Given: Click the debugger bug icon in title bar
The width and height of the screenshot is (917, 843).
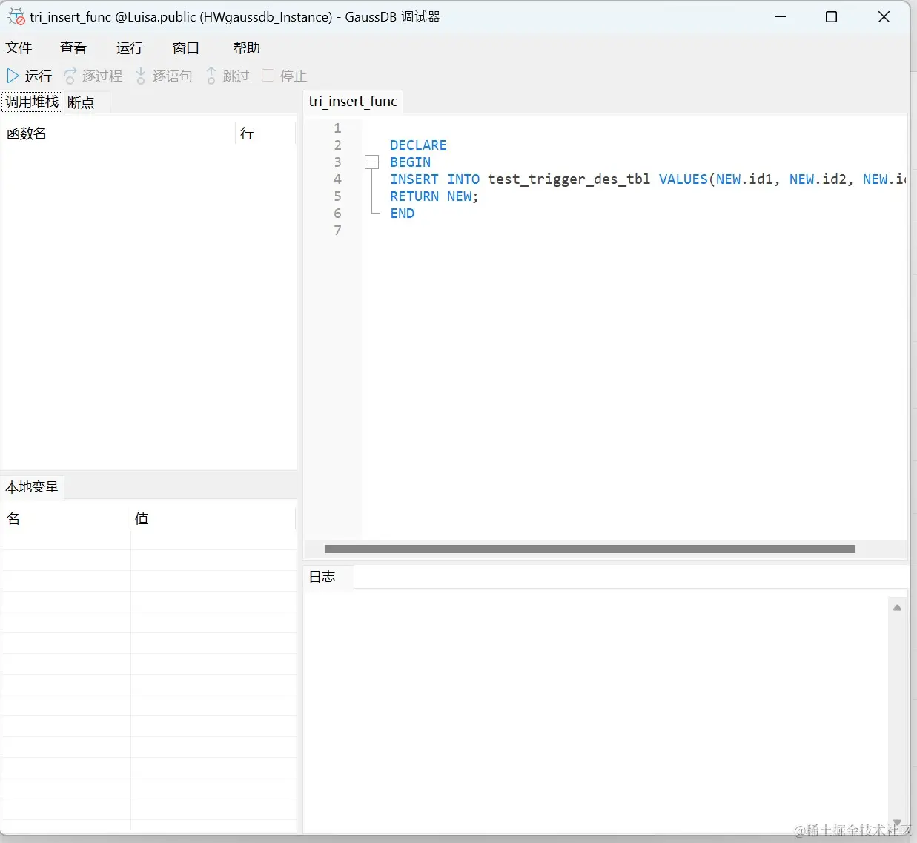Looking at the screenshot, I should (x=16, y=16).
